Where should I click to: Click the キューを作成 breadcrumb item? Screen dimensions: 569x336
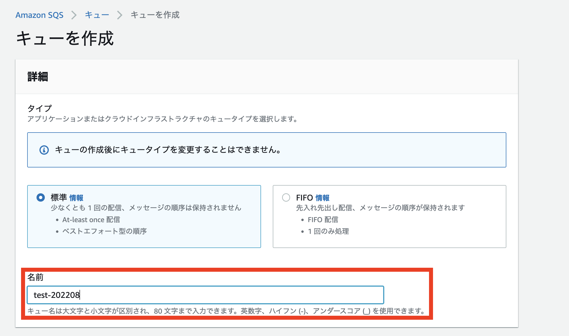[155, 15]
